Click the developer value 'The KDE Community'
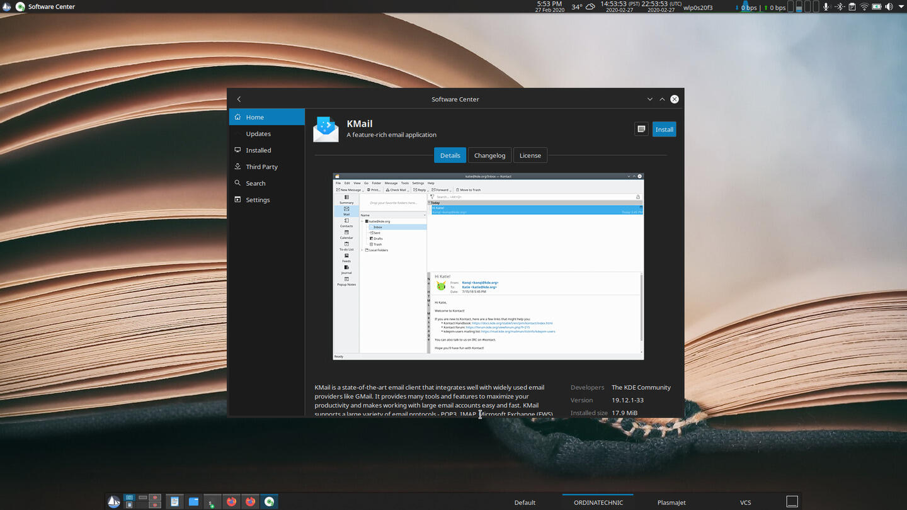The width and height of the screenshot is (907, 510). [x=641, y=387]
